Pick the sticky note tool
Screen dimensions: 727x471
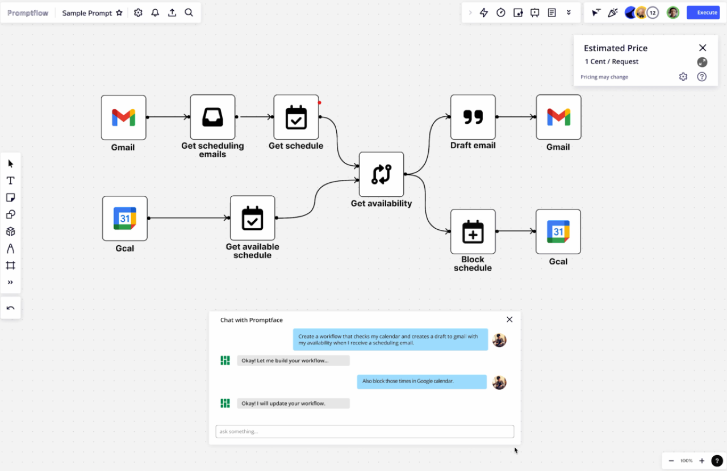pos(10,197)
